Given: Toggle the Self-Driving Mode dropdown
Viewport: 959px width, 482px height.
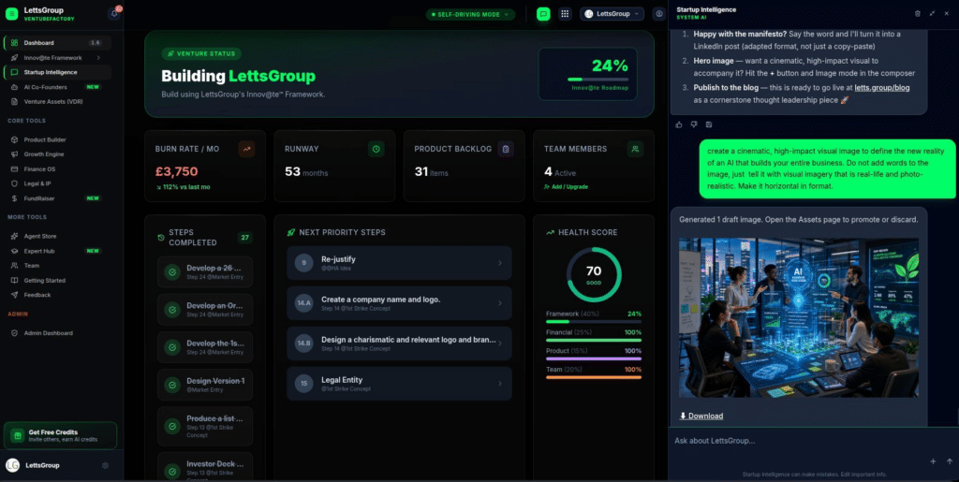Looking at the screenshot, I should point(470,14).
